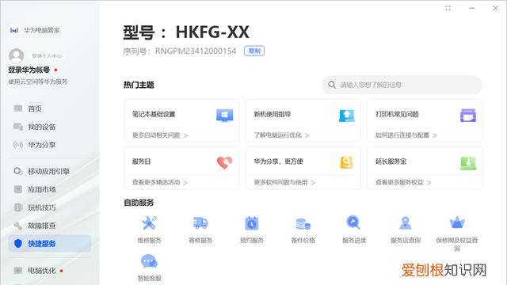507x285 pixels.
Task: Open the 华为分享，更方便 card title
Action: point(278,161)
